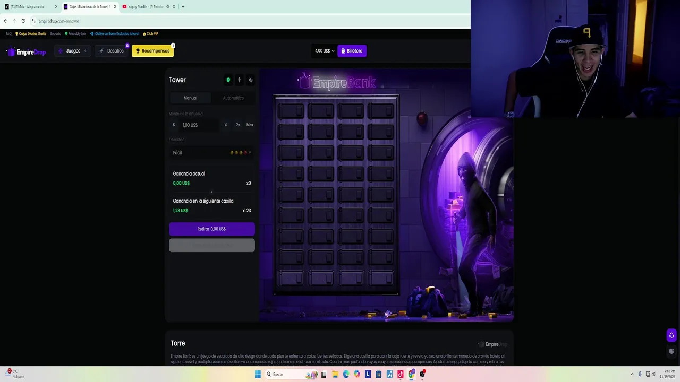This screenshot has width=680, height=382.
Task: Open the microphone tray icon
Action: (640, 374)
